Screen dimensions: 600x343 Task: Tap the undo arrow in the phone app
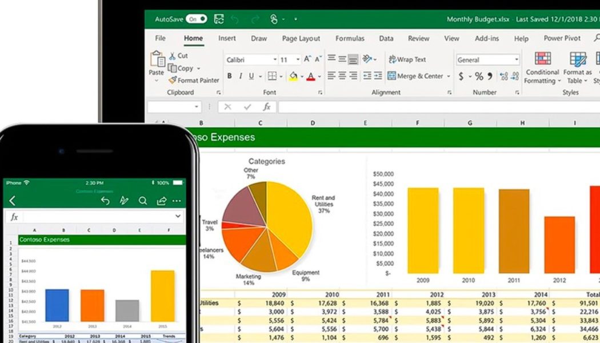pyautogui.click(x=105, y=201)
